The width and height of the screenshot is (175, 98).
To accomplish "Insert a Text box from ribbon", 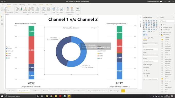I will [x=57, y=10].
